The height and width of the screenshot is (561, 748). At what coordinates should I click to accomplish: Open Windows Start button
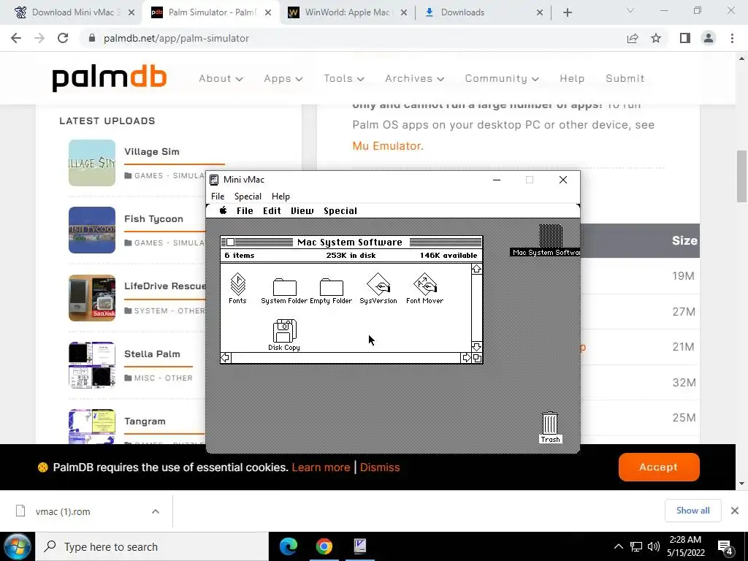18,546
